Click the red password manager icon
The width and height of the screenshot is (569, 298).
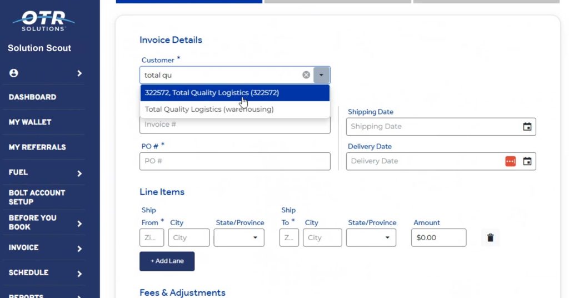click(x=510, y=161)
